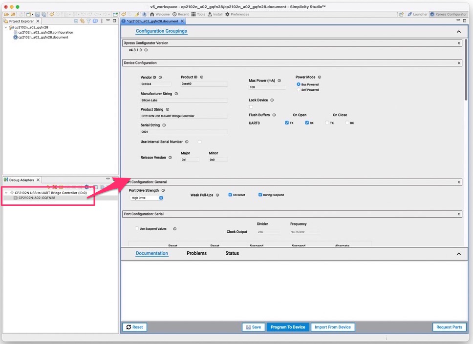Viewport: 473px width, 344px height.
Task: Switch to the Status tab
Action: pos(232,253)
